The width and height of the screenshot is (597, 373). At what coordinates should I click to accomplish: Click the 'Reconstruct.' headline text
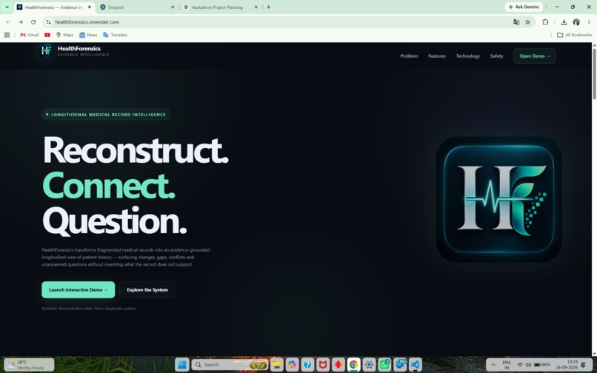[x=136, y=150]
